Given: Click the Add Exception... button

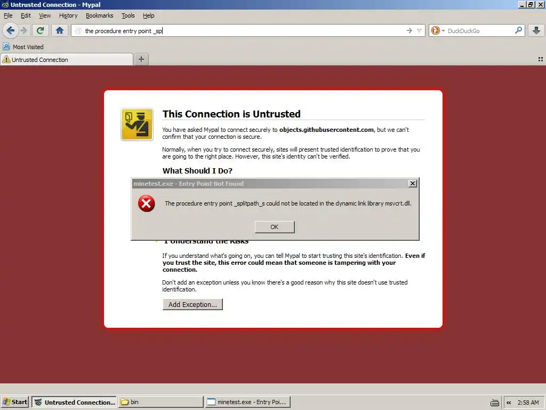Looking at the screenshot, I should click(192, 304).
